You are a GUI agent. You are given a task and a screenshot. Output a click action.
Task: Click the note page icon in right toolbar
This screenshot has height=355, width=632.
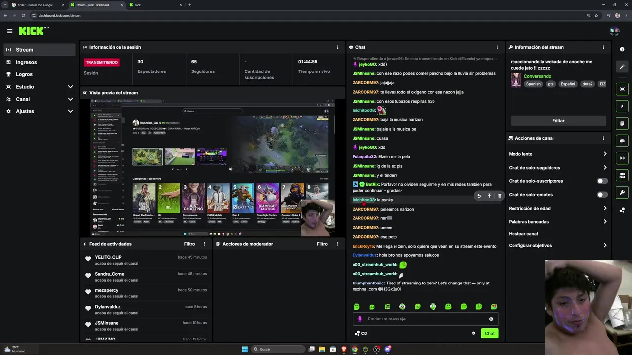[622, 123]
